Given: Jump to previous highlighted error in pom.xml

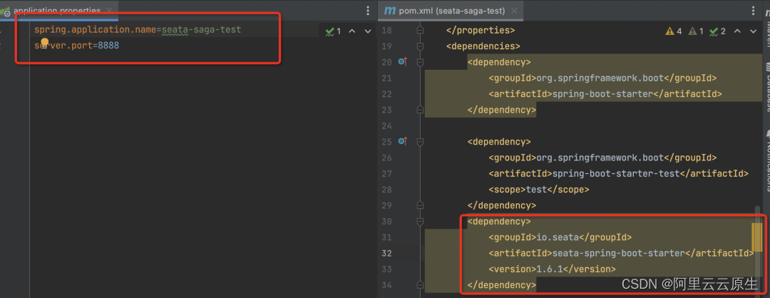Looking at the screenshot, I should 737,31.
